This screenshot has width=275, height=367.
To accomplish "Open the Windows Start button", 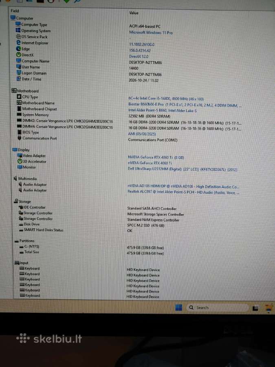I will tap(179, 307).
